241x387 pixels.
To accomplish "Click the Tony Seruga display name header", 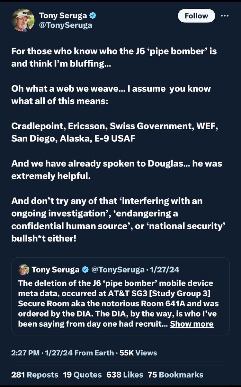I will point(63,15).
